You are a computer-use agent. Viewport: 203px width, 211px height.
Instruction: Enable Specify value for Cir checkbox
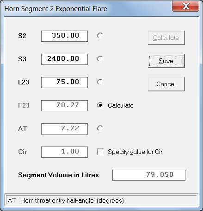click(100, 152)
